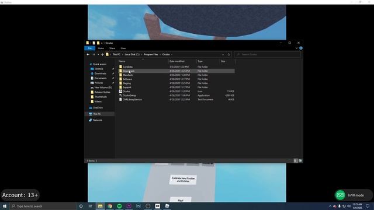Image resolution: width=374 pixels, height=210 pixels.
Task: Click the Play button in Roblox
Action: click(x=181, y=200)
